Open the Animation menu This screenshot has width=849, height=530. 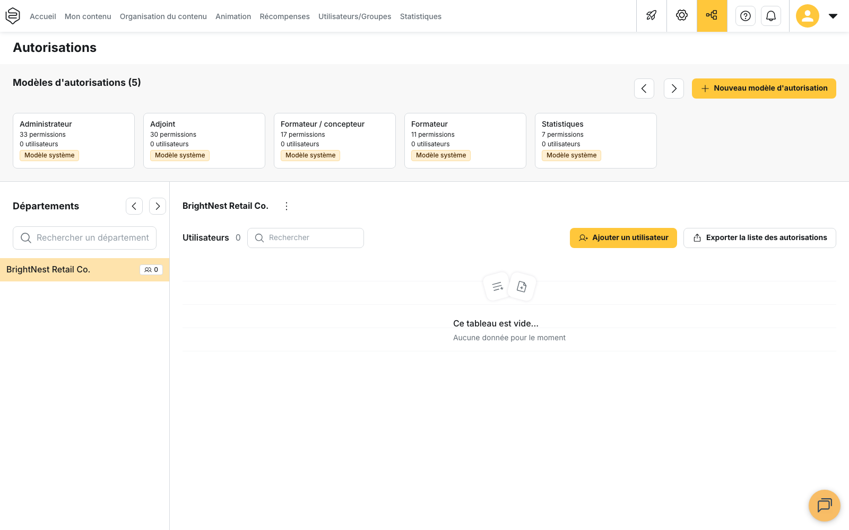pos(233,16)
